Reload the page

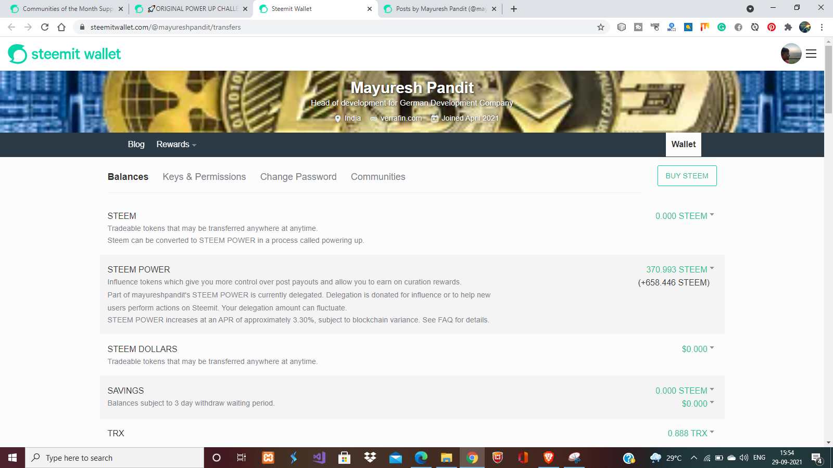(x=45, y=27)
